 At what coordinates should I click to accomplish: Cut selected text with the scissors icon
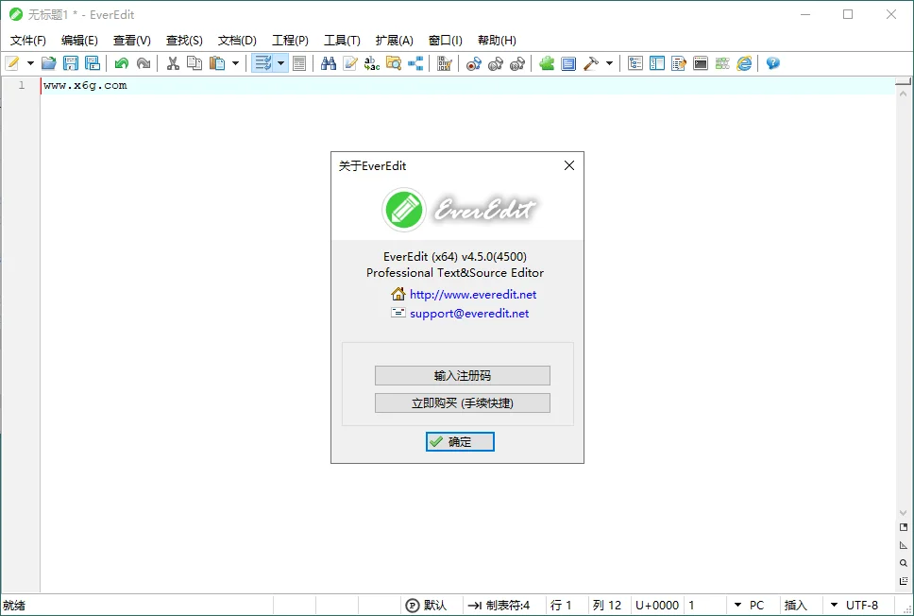tap(174, 62)
